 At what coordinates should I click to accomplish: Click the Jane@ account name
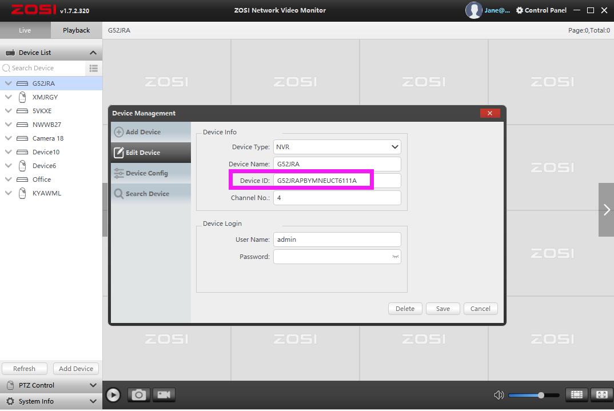tap(497, 10)
